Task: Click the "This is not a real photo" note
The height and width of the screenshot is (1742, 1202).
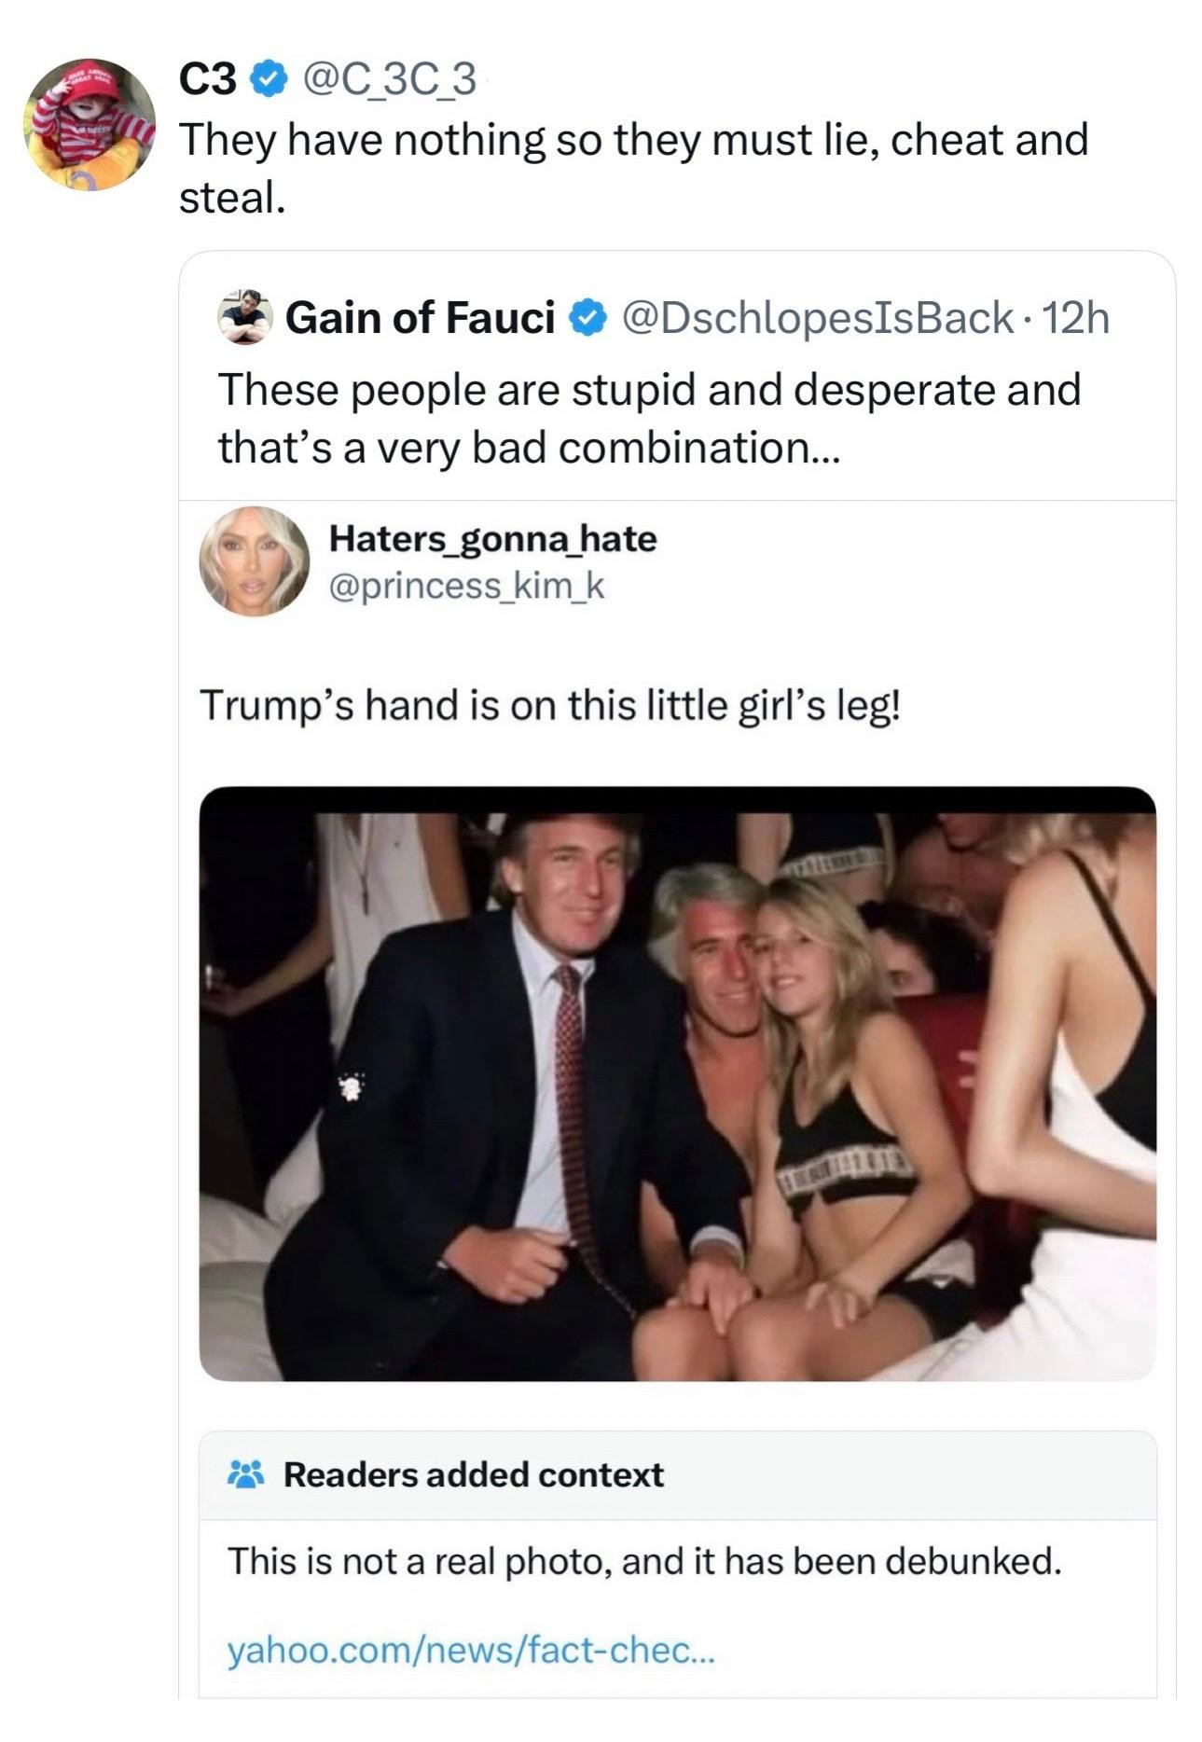Action: [644, 1560]
